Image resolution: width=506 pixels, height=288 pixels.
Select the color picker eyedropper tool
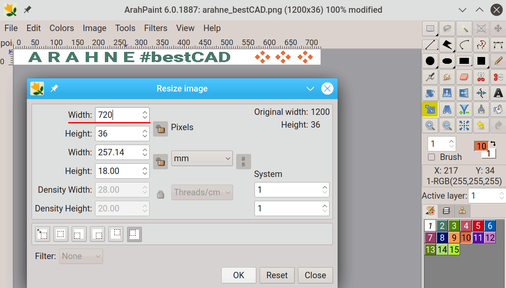tap(430, 77)
